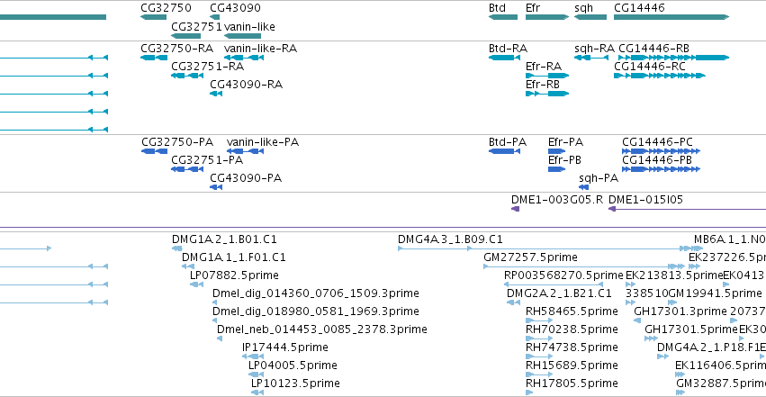
Task: Select EST RH70238.5prime
Action: click(x=539, y=338)
